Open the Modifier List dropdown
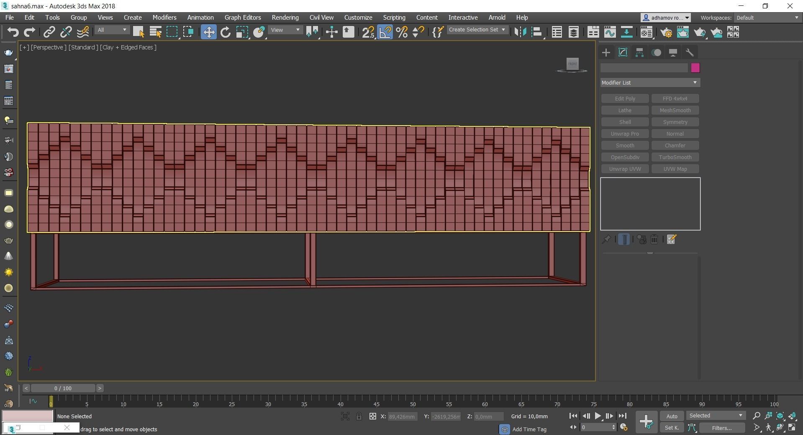803x435 pixels. point(650,82)
